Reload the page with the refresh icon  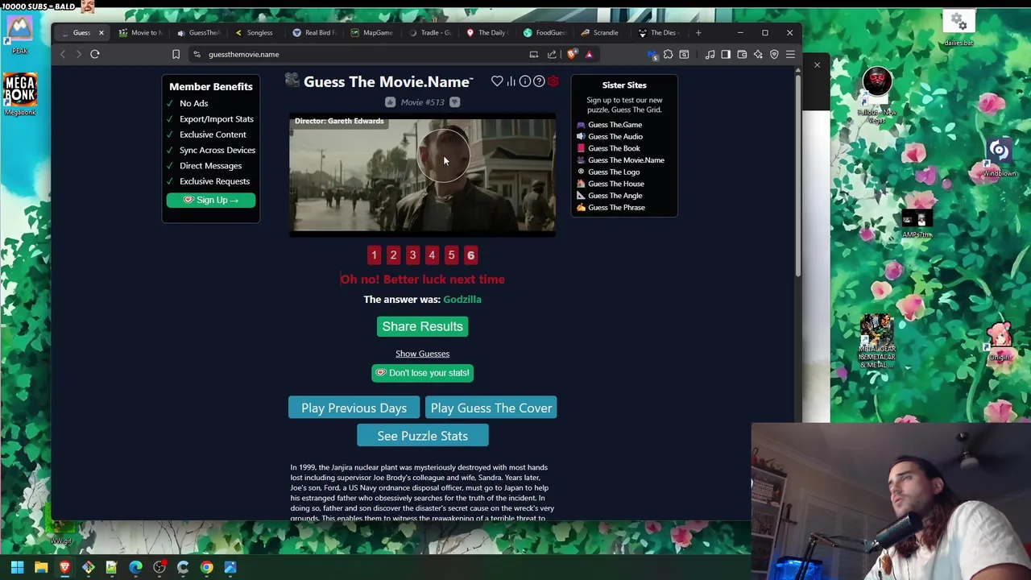(94, 54)
